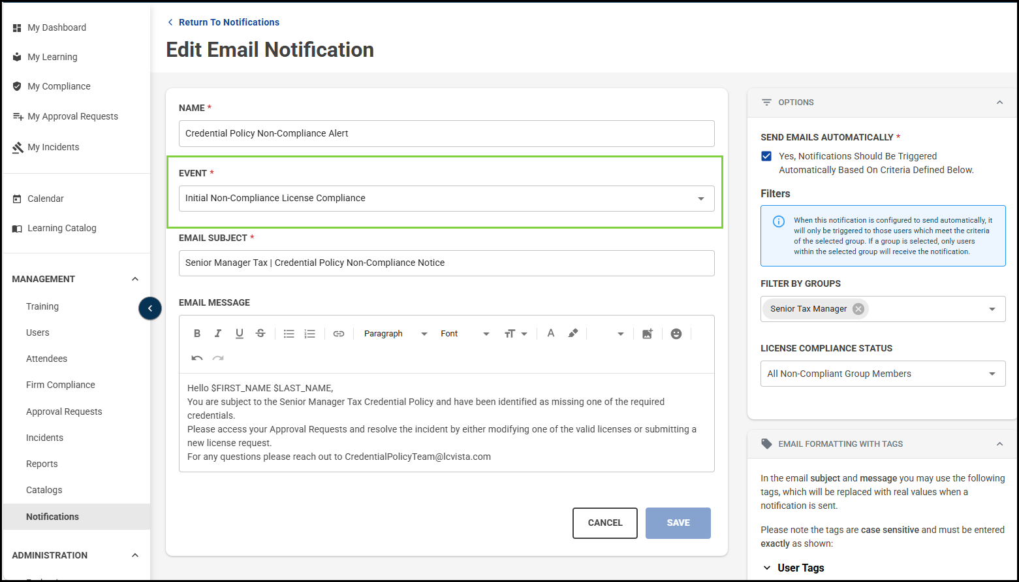The height and width of the screenshot is (582, 1019).
Task: Click into the email message body
Action: coord(447,423)
